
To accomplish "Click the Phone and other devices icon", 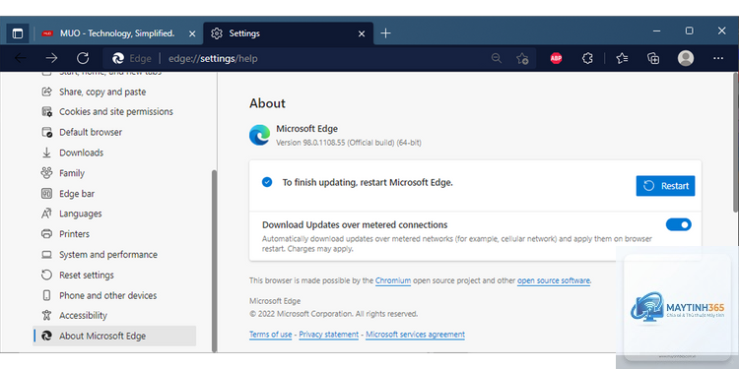I will point(46,295).
